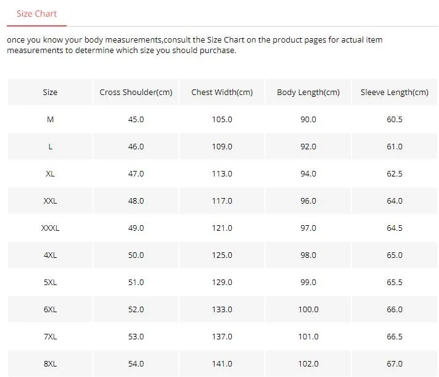Screen dimensions: 439x377
Task: Click the 8XL size row label
Action: (x=50, y=364)
